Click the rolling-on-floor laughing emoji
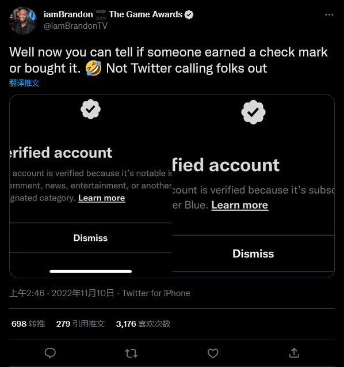This screenshot has width=344, height=367. click(93, 69)
